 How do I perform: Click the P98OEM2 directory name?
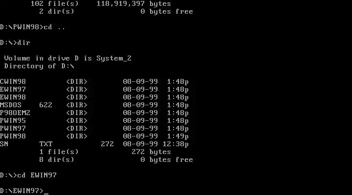[15, 113]
